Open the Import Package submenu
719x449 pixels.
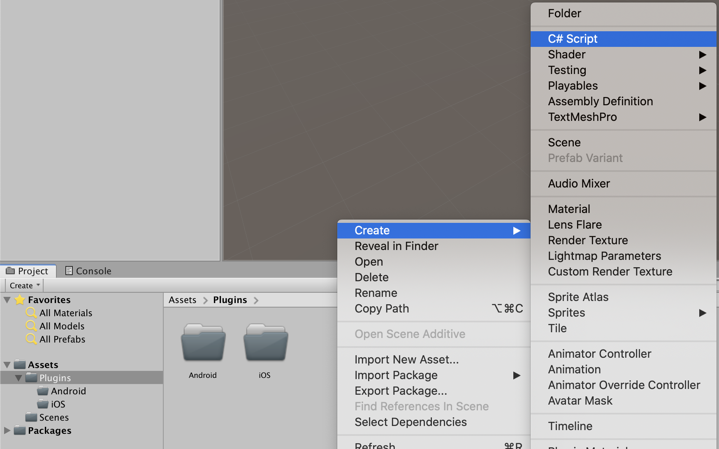pos(434,375)
